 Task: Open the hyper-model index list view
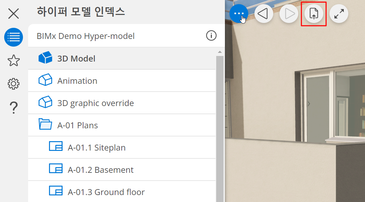click(14, 37)
